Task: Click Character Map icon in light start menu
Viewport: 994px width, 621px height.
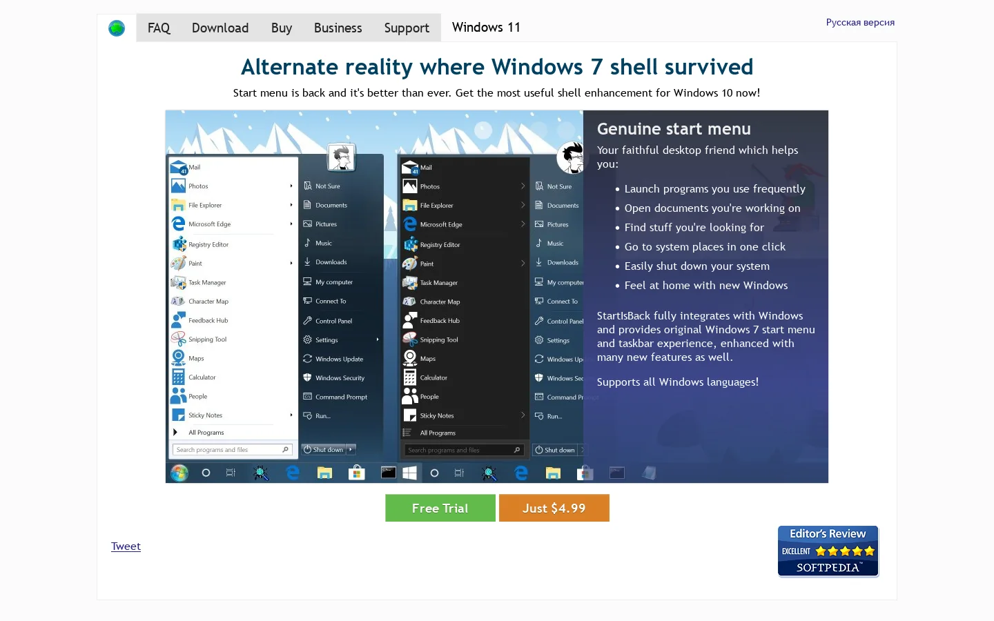Action: click(179, 301)
